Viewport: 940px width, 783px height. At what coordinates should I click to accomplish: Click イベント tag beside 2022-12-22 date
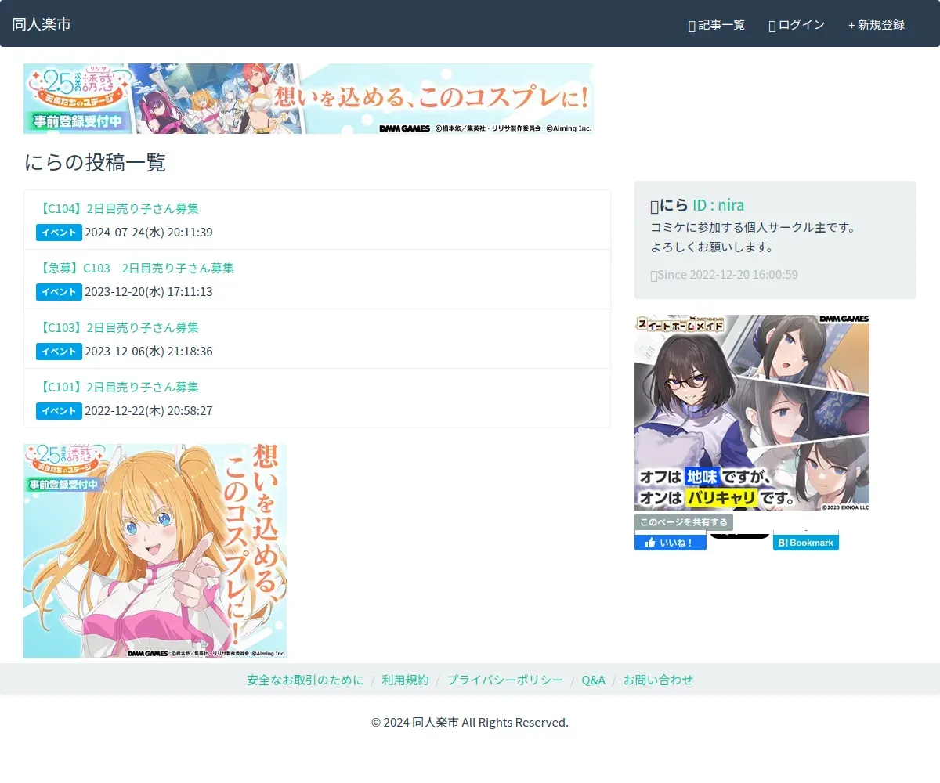point(59,411)
